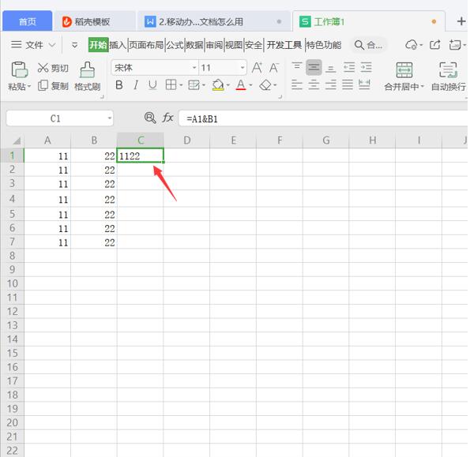470x457 pixels.
Task: Open the 公式 ribbon tab
Action: coord(175,45)
